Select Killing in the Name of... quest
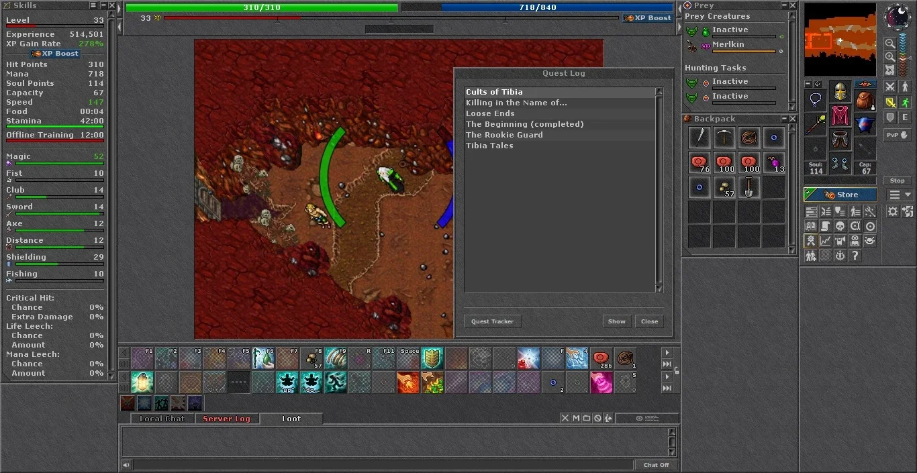Screen dimensions: 917x473 click(560, 103)
